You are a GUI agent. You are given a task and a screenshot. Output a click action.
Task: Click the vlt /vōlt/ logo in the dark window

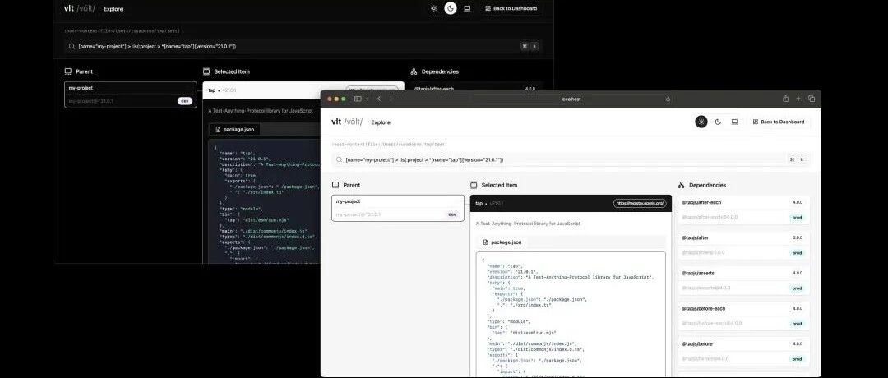point(80,8)
